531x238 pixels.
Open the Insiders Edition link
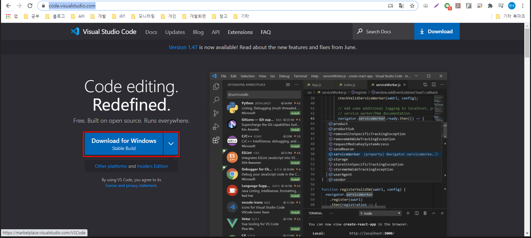152,166
